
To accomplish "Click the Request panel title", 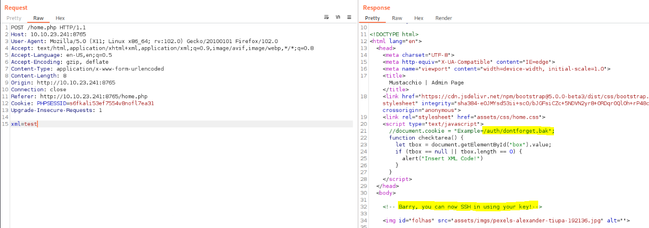I will [16, 8].
